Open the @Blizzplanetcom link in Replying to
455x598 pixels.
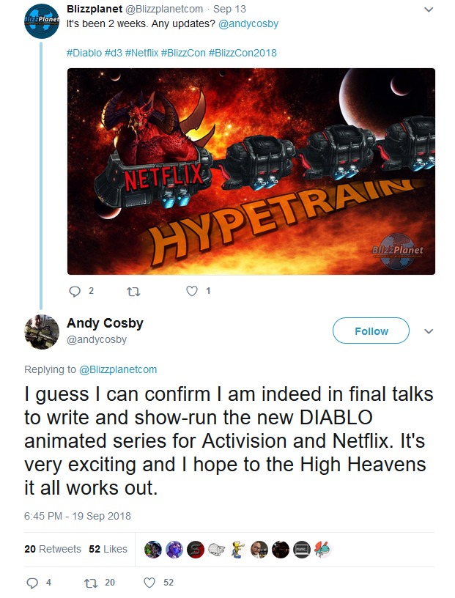(118, 369)
